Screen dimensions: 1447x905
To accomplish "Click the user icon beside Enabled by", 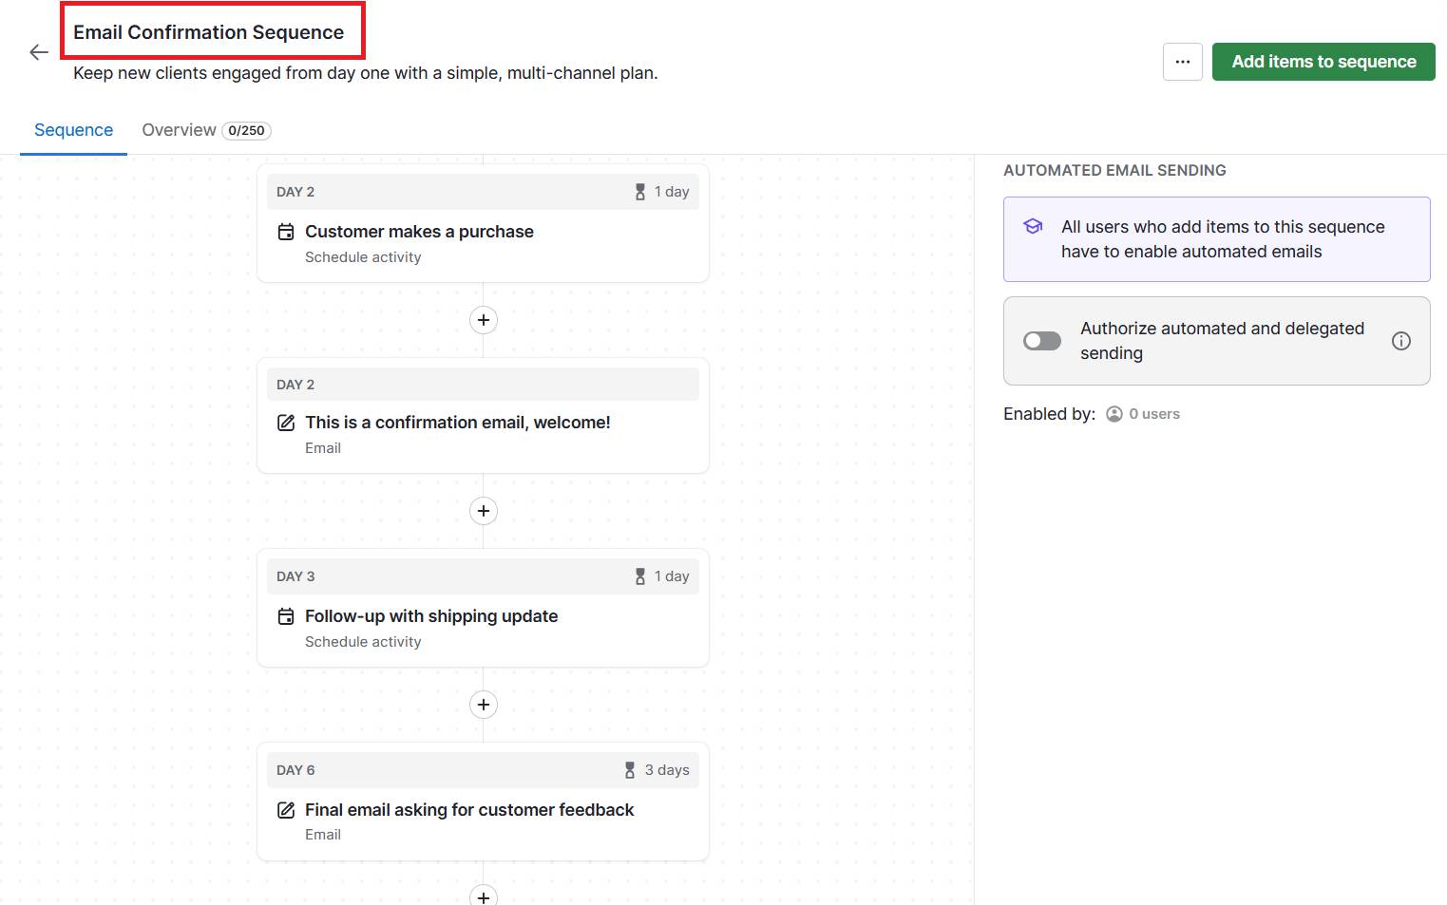I will (1113, 413).
